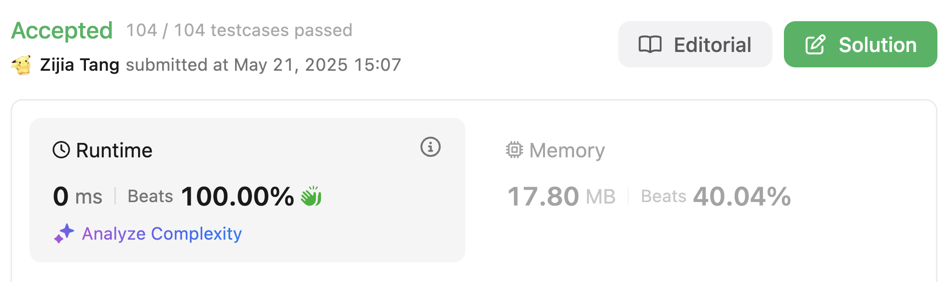949x282 pixels.
Task: Click the 100.00% runtime beats value
Action: (x=237, y=196)
